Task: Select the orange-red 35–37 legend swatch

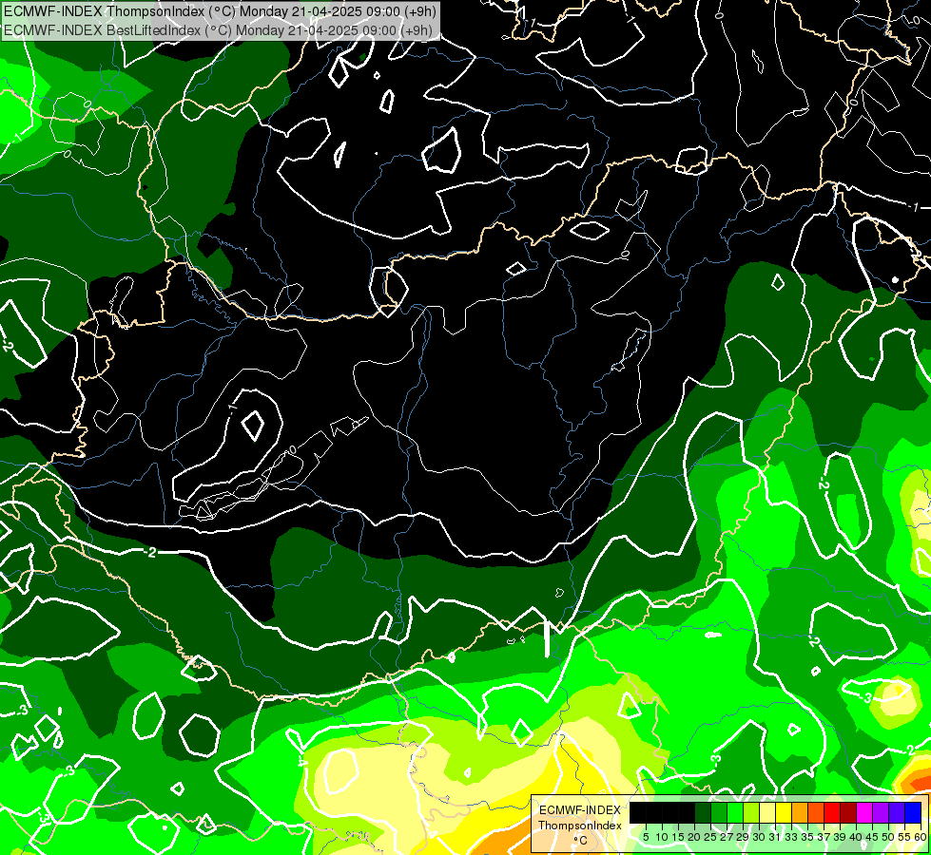Action: click(x=816, y=812)
